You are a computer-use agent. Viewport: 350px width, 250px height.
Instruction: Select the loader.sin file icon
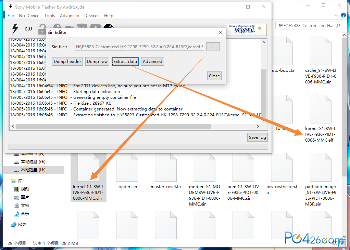(127, 168)
